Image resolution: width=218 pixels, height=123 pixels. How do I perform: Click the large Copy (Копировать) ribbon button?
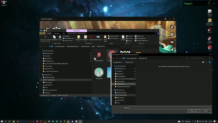point(54,38)
